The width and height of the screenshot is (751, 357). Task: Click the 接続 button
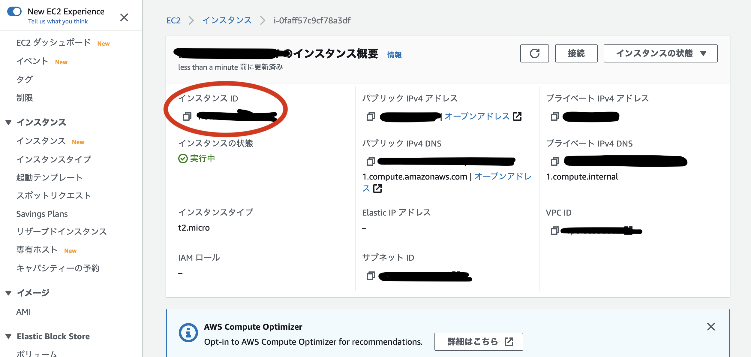[x=576, y=53]
